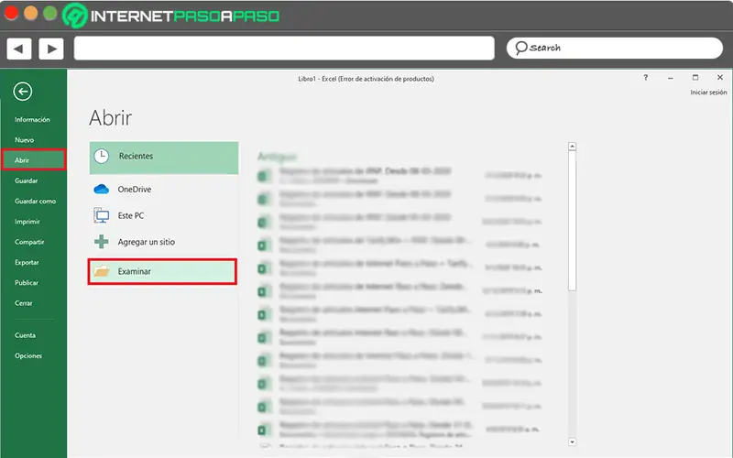Click the recent files scrollbar thumb

[x=572, y=221]
